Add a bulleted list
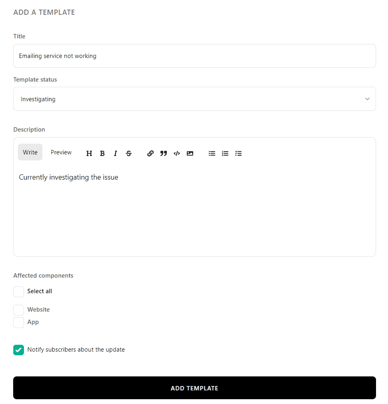388x404 pixels. 212,154
